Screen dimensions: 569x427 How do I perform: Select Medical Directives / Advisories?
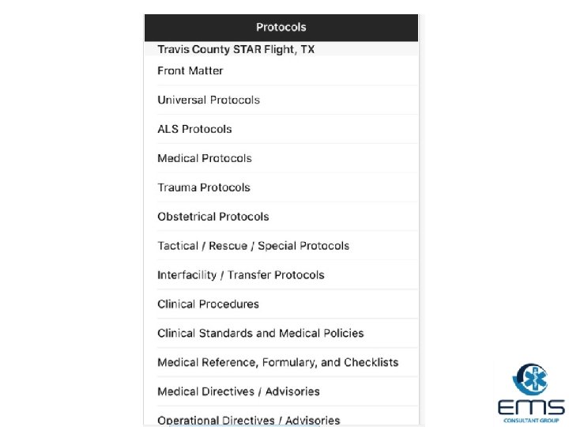239,392
